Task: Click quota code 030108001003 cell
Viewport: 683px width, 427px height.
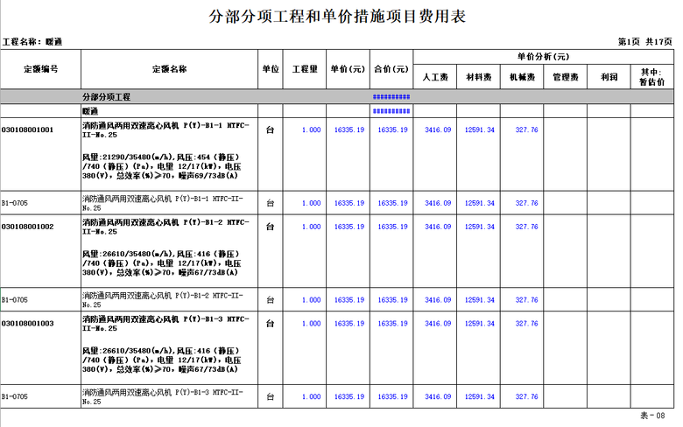Action: coord(28,324)
